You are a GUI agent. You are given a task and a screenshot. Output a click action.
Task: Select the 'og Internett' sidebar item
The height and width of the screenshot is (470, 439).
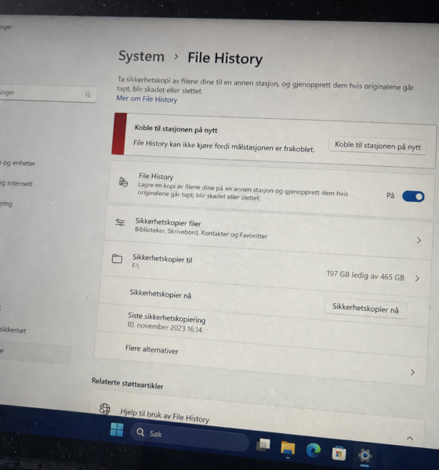click(16, 183)
